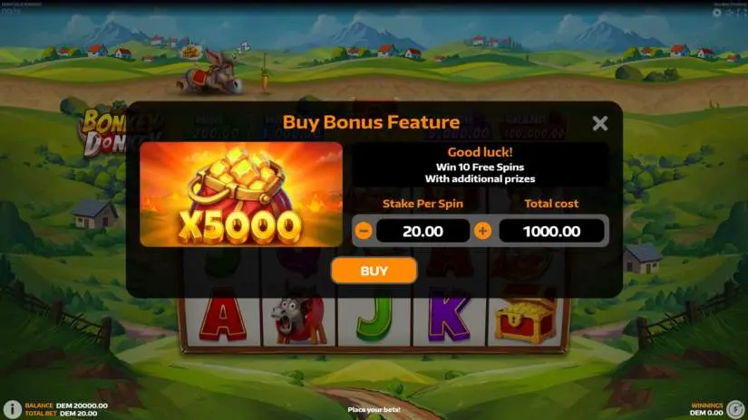Click the 1000.00 total cost field

pyautogui.click(x=551, y=231)
